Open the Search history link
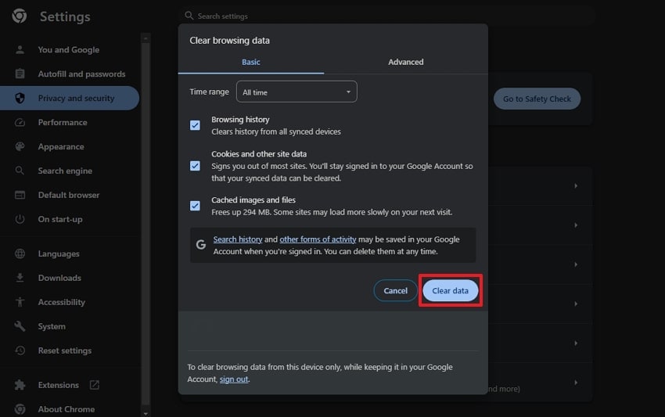665x417 pixels. pos(238,239)
